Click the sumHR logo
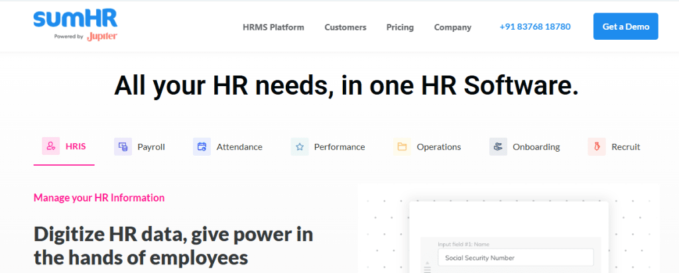The height and width of the screenshot is (273, 679). (75, 18)
